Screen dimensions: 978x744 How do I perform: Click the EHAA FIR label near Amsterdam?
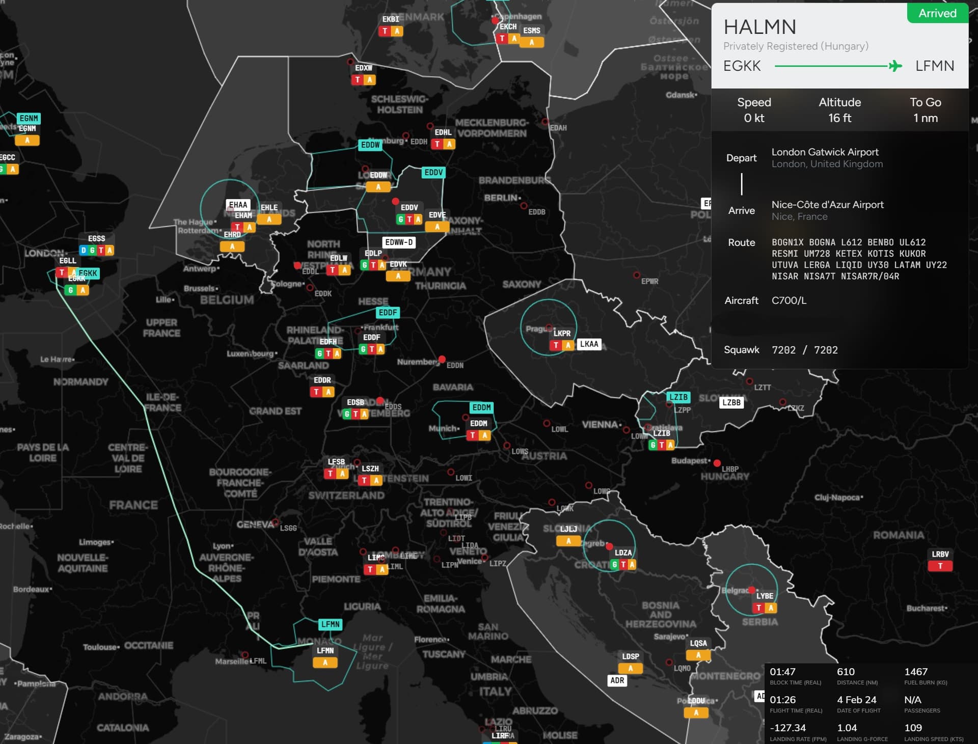[238, 205]
